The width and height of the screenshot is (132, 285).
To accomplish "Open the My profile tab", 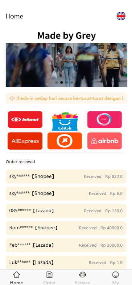I will pyautogui.click(x=115, y=277).
